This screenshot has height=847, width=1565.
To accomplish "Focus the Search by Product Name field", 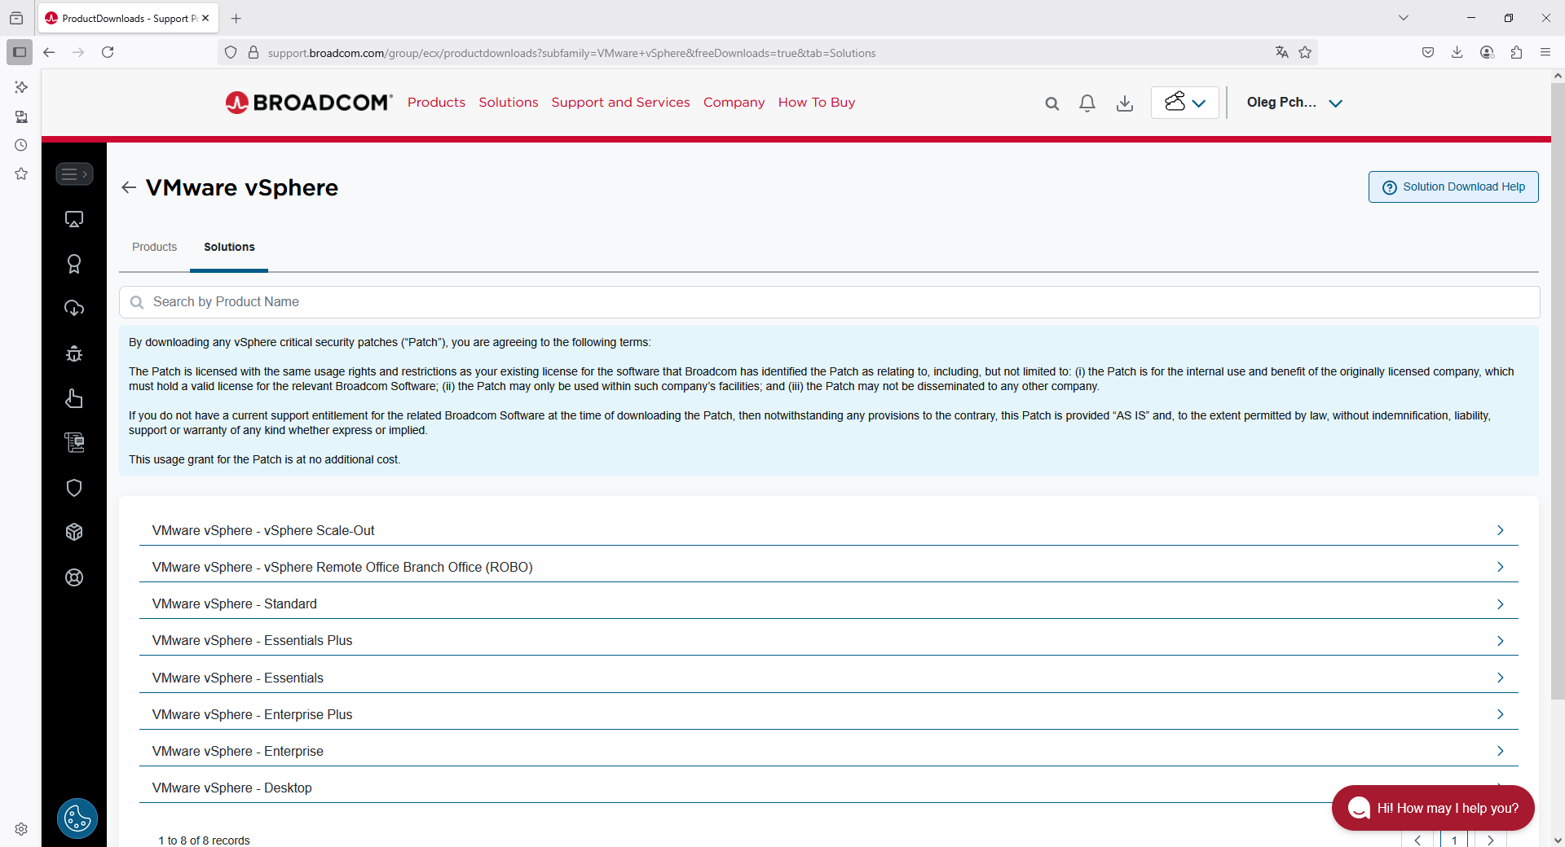I will tap(830, 302).
